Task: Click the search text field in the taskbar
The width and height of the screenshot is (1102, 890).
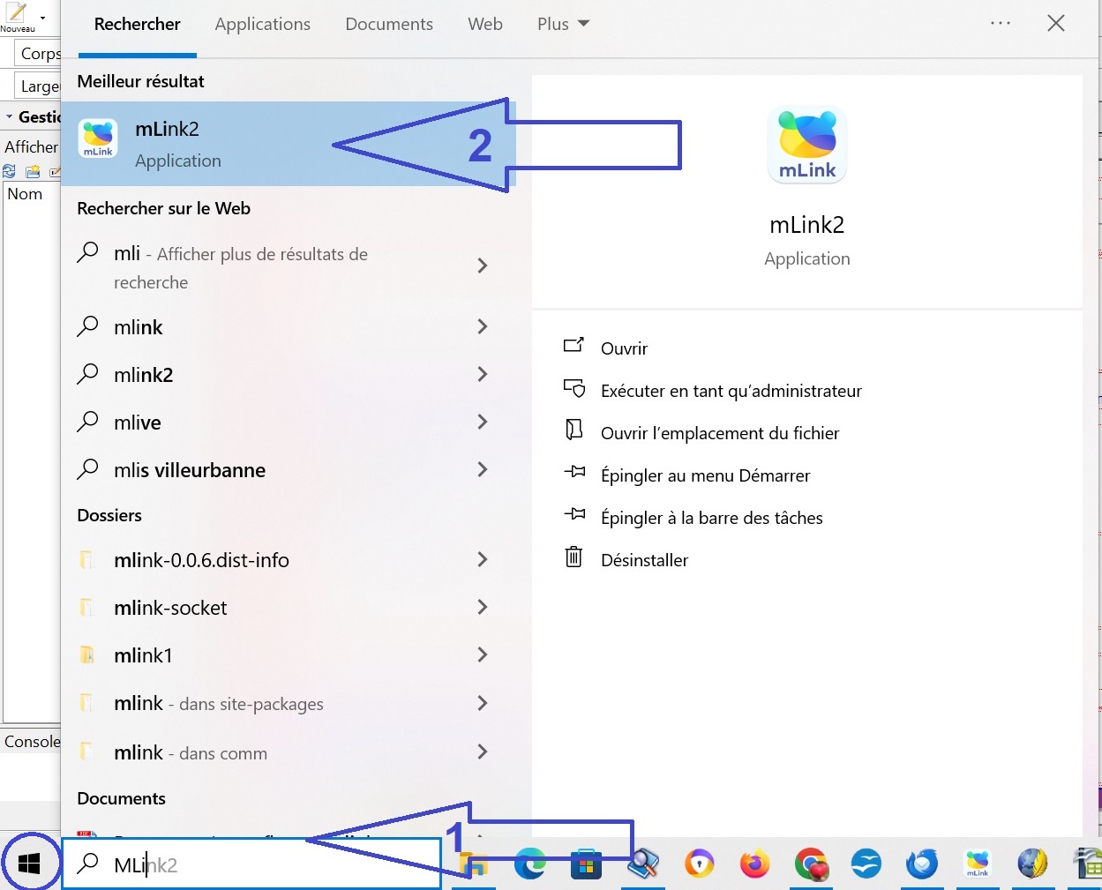Action: (265, 864)
